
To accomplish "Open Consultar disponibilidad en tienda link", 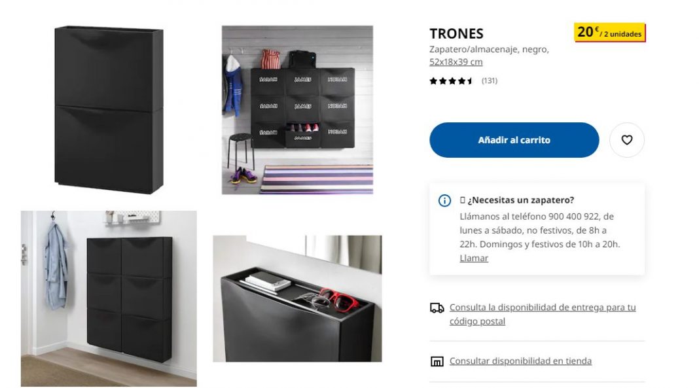I will coord(520,361).
